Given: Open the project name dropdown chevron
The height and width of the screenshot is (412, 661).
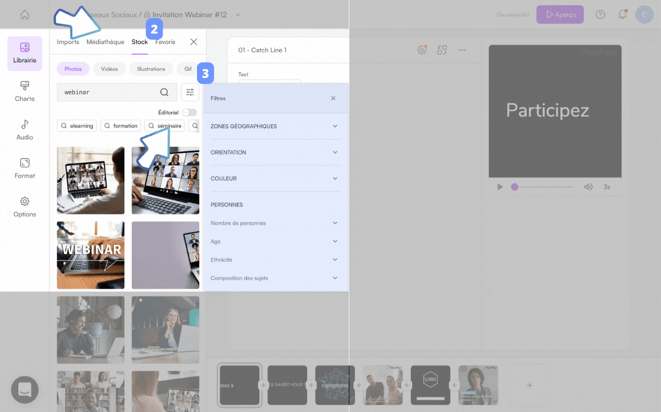Looking at the screenshot, I should pyautogui.click(x=238, y=15).
